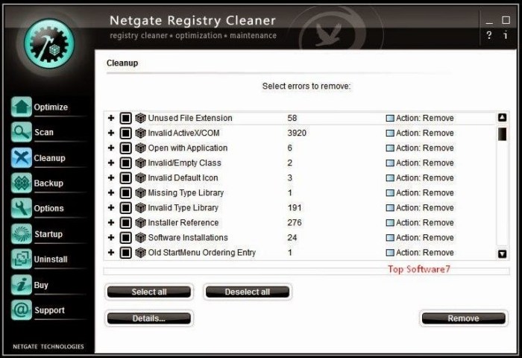Click the Scan magnifier icon

[22, 132]
